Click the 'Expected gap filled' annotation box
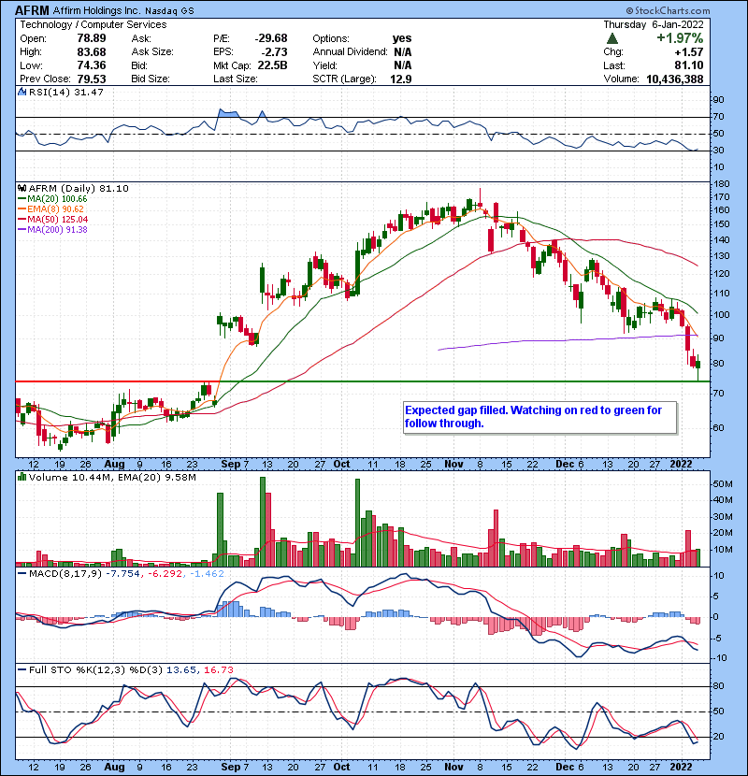Viewport: 748px width, 776px height. tap(540, 417)
